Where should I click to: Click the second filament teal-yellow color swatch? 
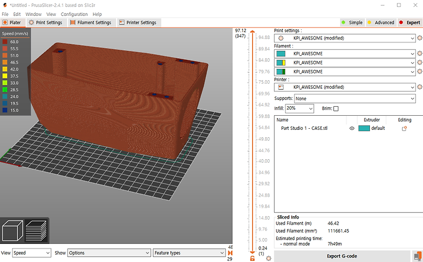[x=281, y=63]
